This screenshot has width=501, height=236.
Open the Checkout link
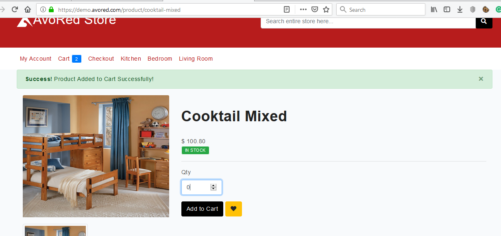click(x=101, y=59)
